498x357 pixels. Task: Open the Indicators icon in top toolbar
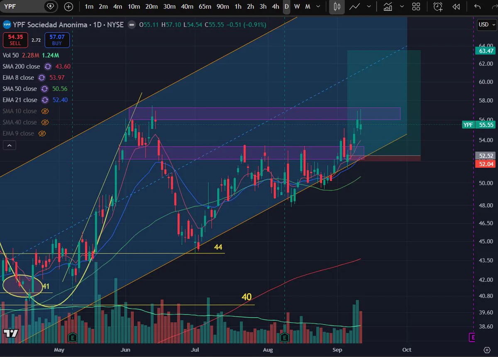point(388,7)
